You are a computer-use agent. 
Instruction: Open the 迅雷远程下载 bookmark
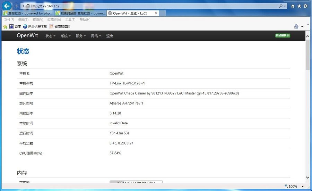click(35, 26)
